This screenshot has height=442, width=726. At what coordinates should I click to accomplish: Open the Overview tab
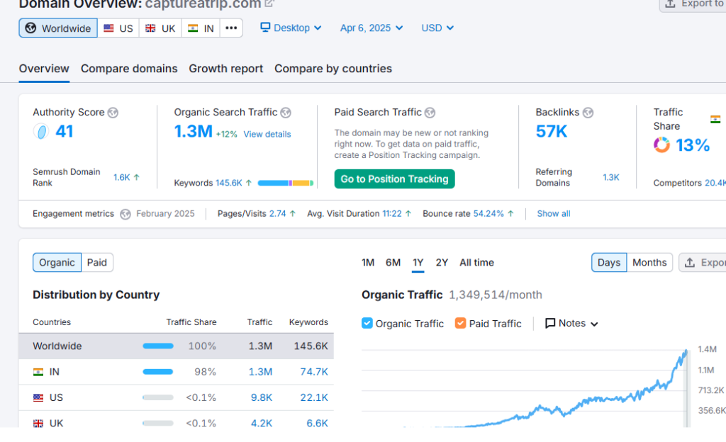point(44,69)
